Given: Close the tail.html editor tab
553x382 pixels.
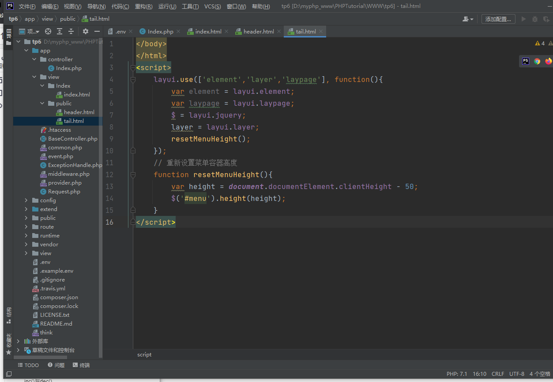Looking at the screenshot, I should (321, 31).
